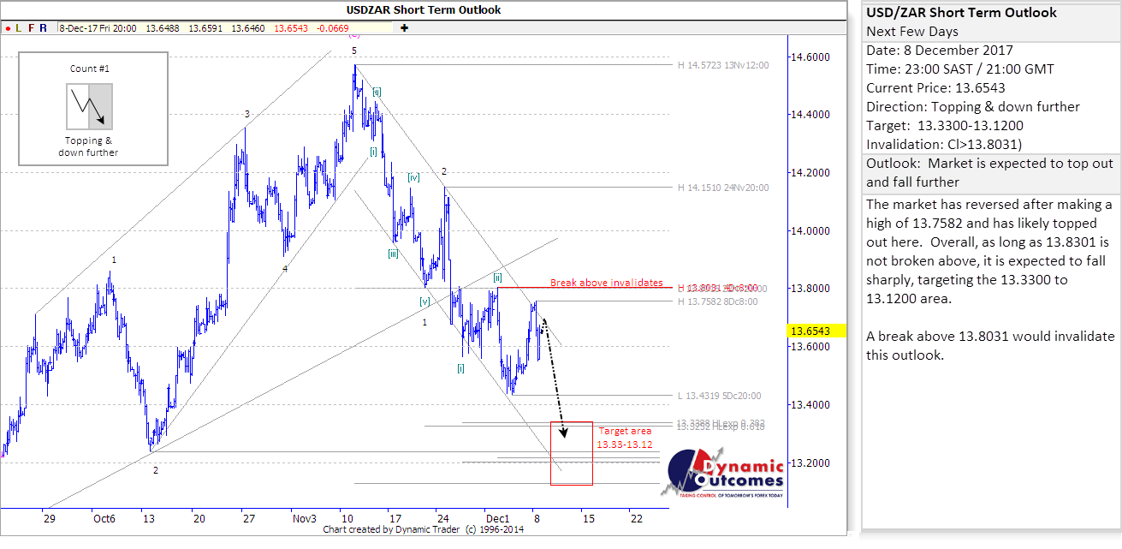This screenshot has width=1122, height=549.
Task: Click the 14.4000 price axis label
Action: click(810, 115)
